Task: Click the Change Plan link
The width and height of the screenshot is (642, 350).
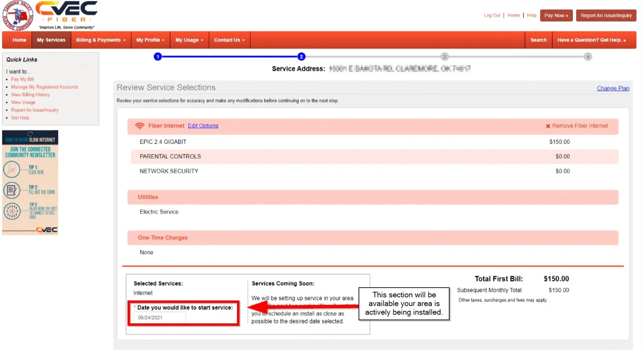Action: coord(613,88)
